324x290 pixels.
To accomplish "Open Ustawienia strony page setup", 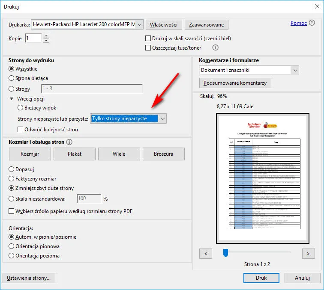I will [x=29, y=278].
